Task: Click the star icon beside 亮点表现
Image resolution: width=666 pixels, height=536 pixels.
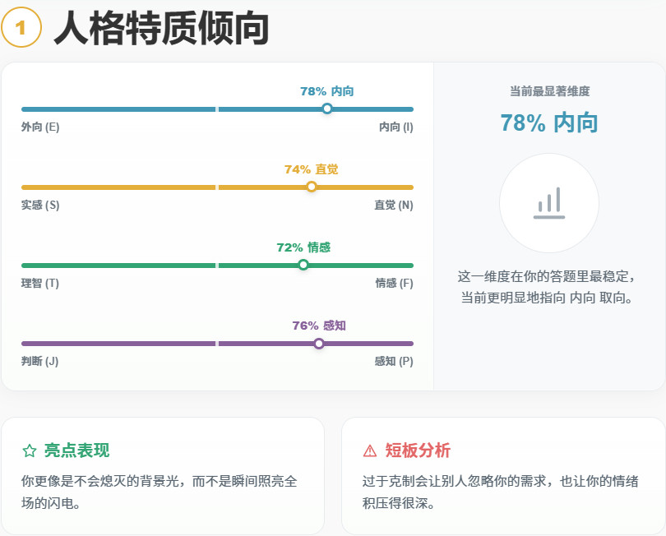Action: tap(29, 451)
